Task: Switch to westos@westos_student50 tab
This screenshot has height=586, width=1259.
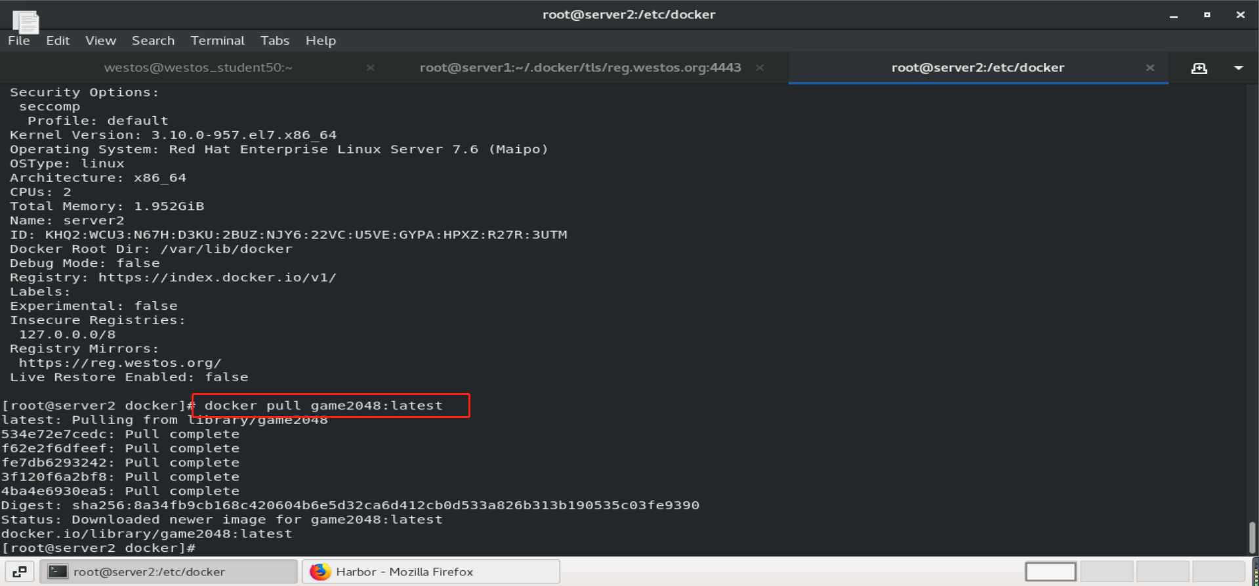Action: [x=198, y=68]
